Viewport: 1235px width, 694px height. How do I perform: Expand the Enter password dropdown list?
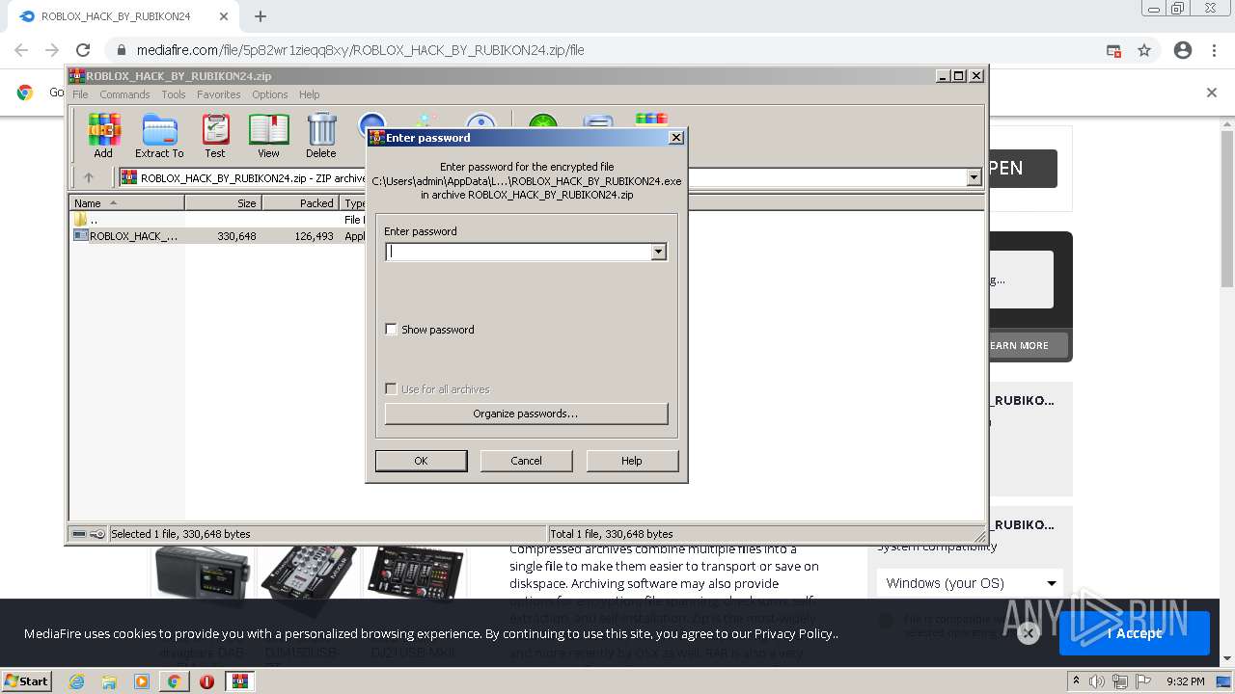click(x=658, y=252)
